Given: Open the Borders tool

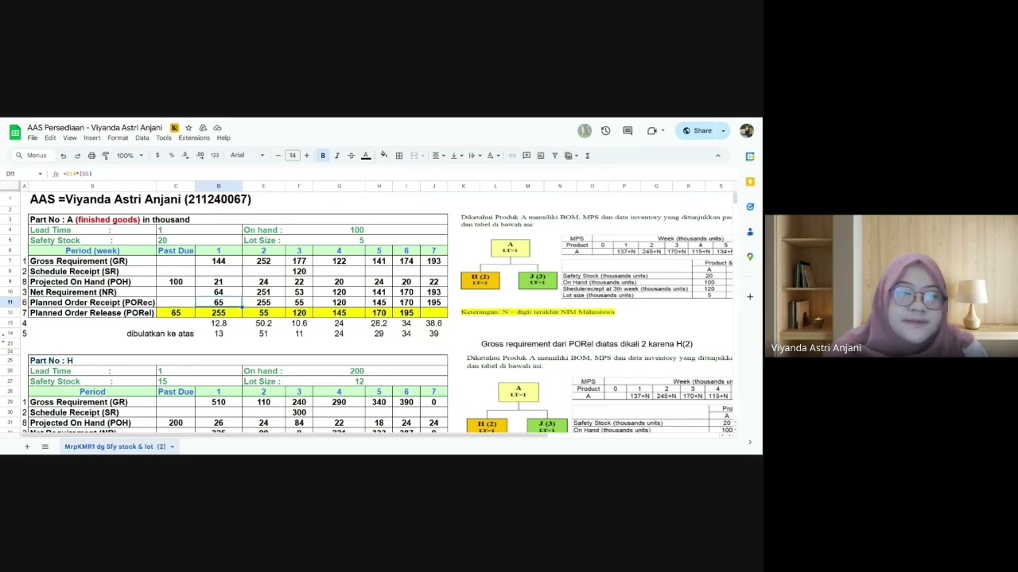Looking at the screenshot, I should tap(399, 156).
